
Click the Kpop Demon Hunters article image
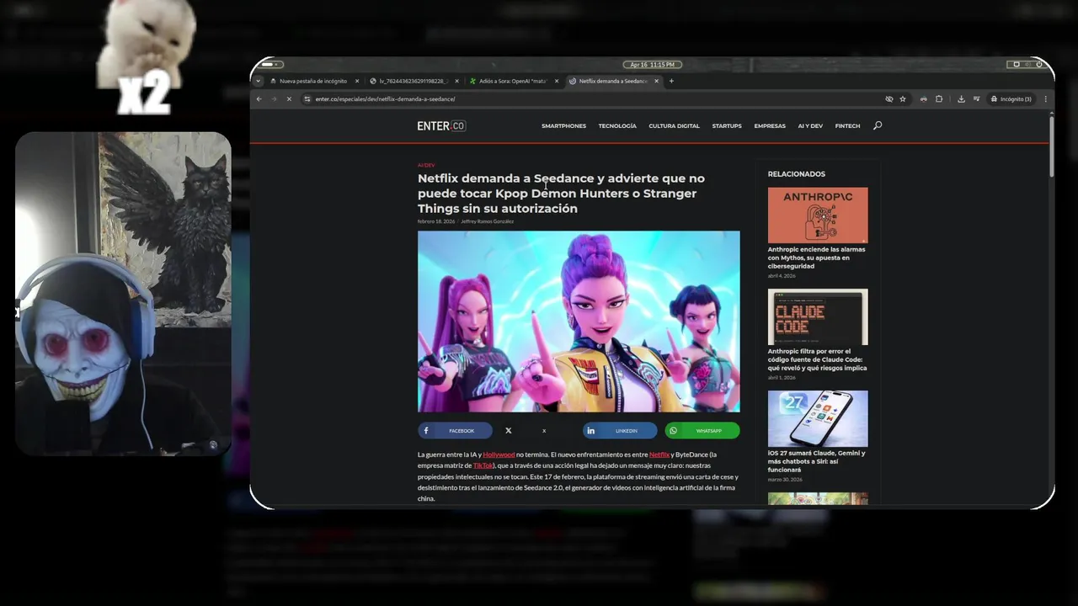tap(579, 322)
